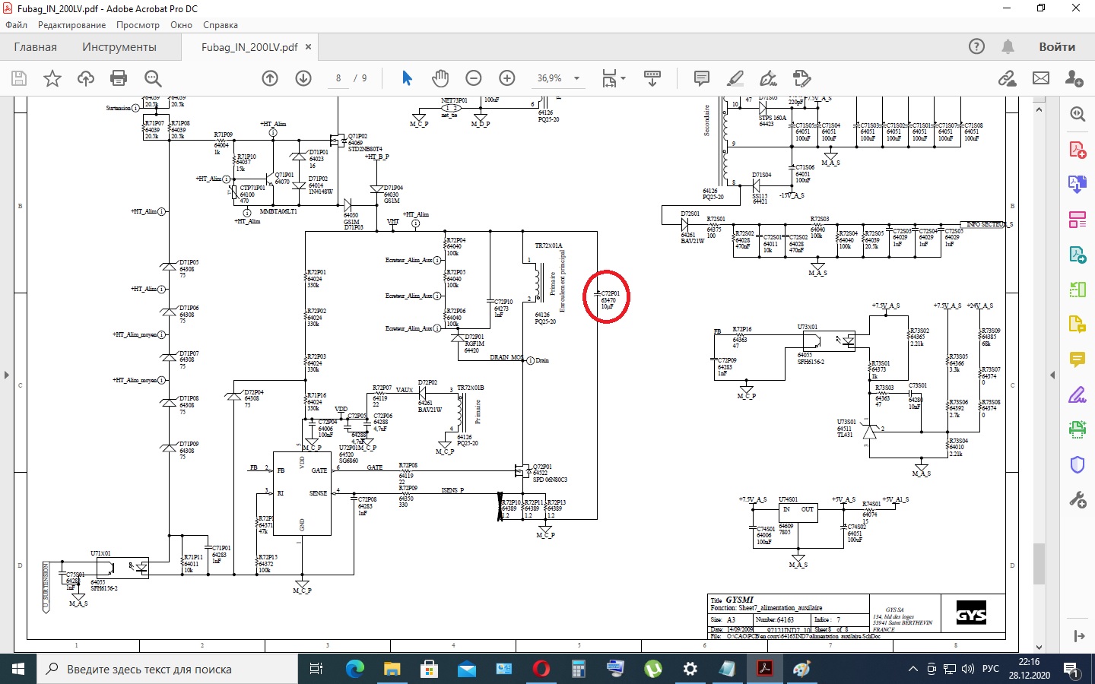
Task: Click the sign document pen icon
Action: click(x=769, y=78)
